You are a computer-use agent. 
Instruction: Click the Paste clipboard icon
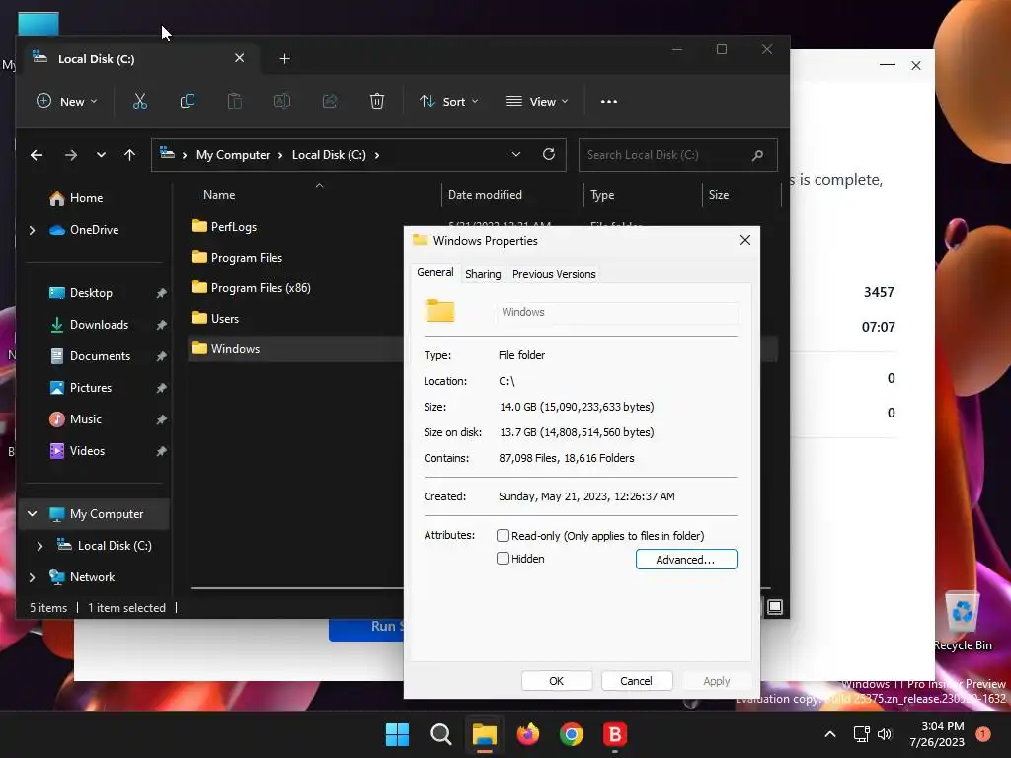235,102
